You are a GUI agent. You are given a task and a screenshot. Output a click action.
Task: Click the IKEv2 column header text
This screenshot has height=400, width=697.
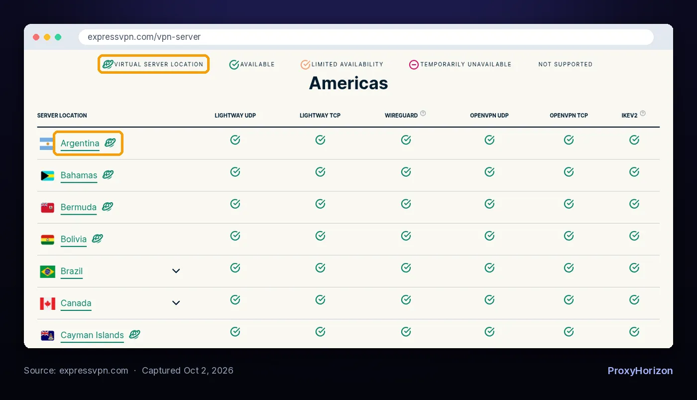click(630, 116)
